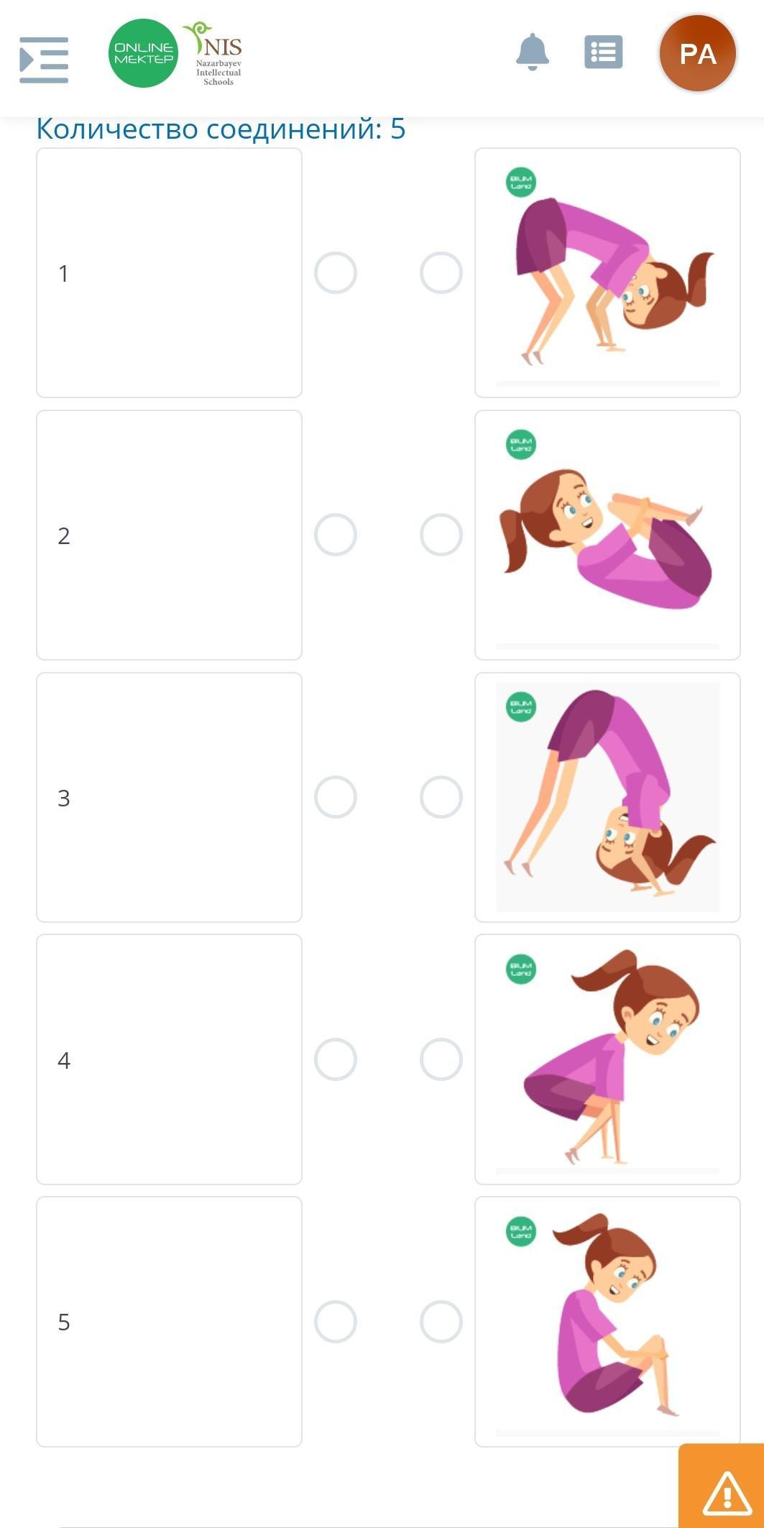Viewport: 764px width, 1528px height.
Task: Select the connector circle beside number 2
Action: click(x=336, y=535)
